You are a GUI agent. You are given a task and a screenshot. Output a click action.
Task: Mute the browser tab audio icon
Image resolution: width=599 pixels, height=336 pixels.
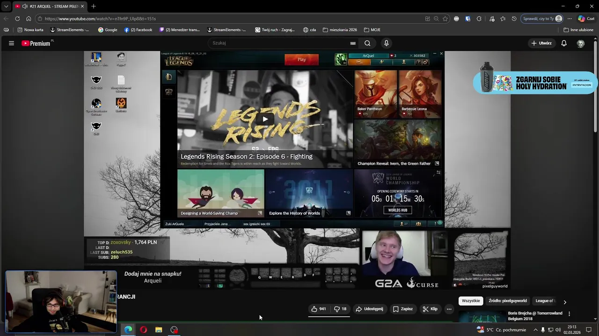pos(24,6)
